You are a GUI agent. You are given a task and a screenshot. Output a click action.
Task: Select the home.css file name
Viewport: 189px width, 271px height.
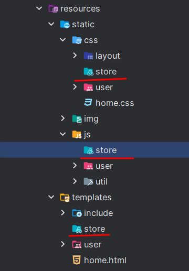coord(115,103)
